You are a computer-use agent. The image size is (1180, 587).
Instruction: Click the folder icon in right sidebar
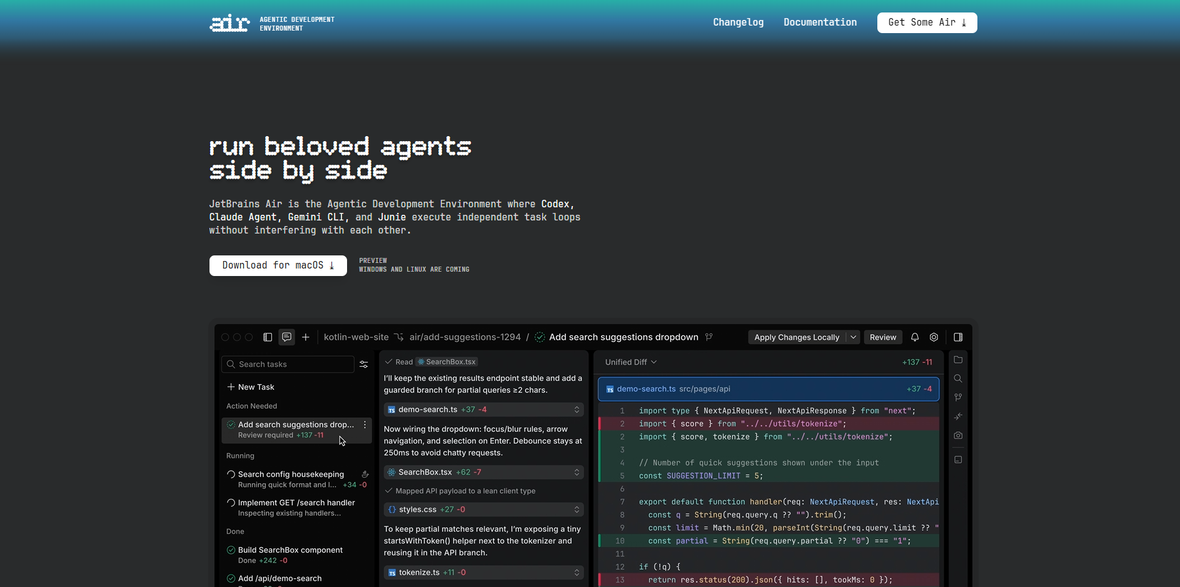tap(958, 360)
